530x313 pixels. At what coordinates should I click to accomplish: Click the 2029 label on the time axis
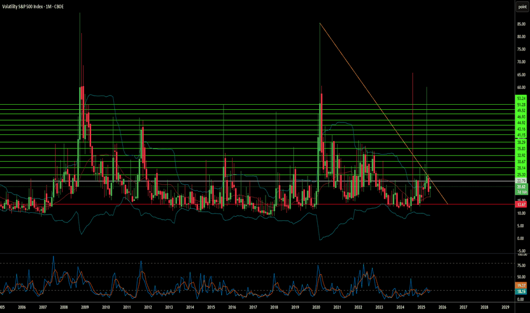tap(506, 307)
